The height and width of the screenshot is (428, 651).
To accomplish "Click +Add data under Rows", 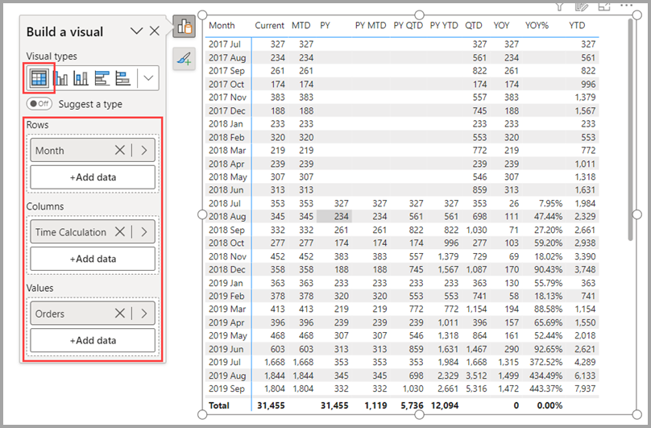I will (x=93, y=177).
